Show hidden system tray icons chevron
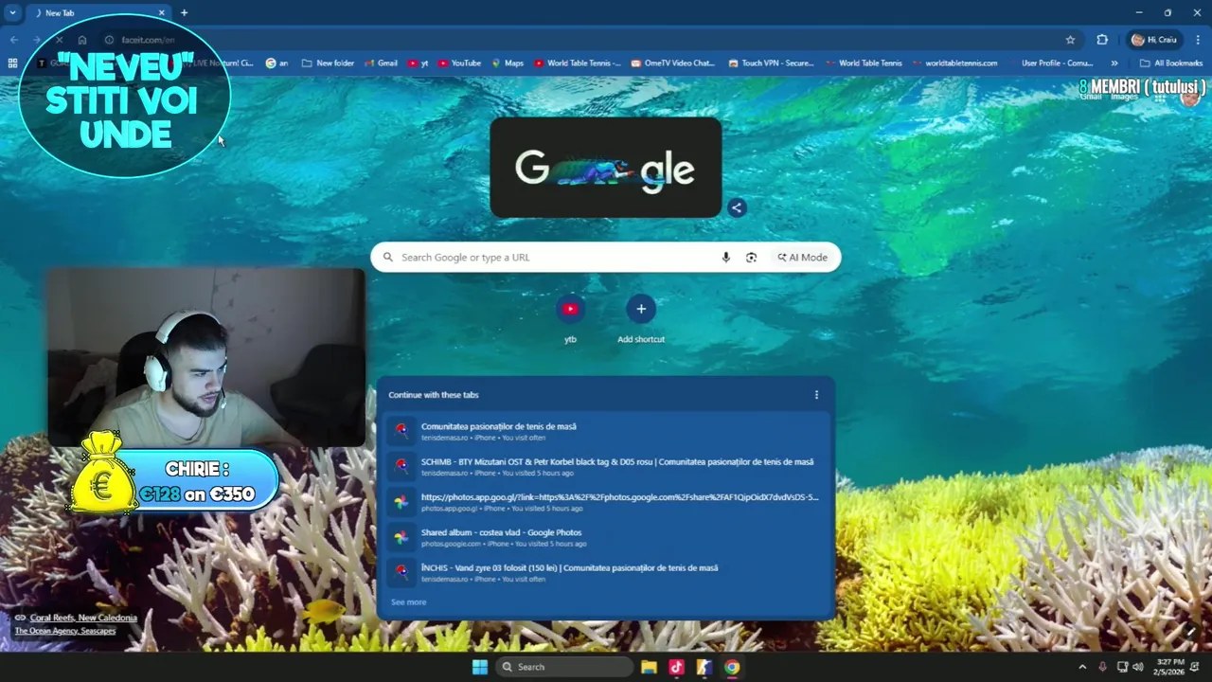The image size is (1212, 682). tap(1082, 667)
